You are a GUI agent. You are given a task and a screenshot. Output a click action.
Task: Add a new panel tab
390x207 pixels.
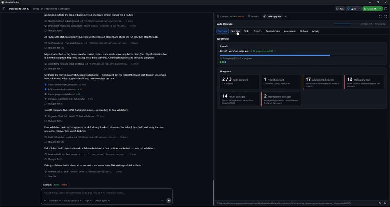(286, 16)
